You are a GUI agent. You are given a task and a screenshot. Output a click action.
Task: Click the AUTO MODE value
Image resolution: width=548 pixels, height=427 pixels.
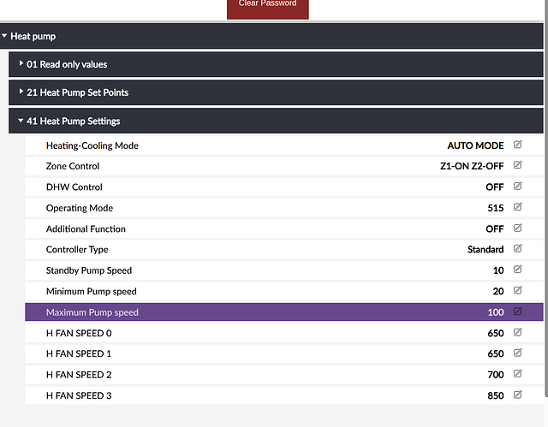tap(475, 145)
